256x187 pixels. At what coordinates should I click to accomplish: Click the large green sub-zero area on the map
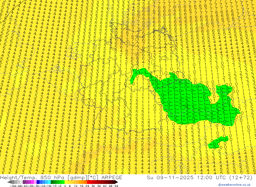pos(188,101)
